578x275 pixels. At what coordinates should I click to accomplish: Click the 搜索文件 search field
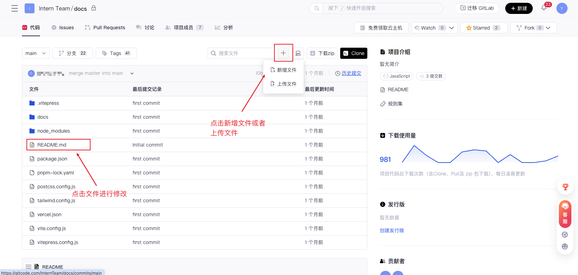[244, 53]
